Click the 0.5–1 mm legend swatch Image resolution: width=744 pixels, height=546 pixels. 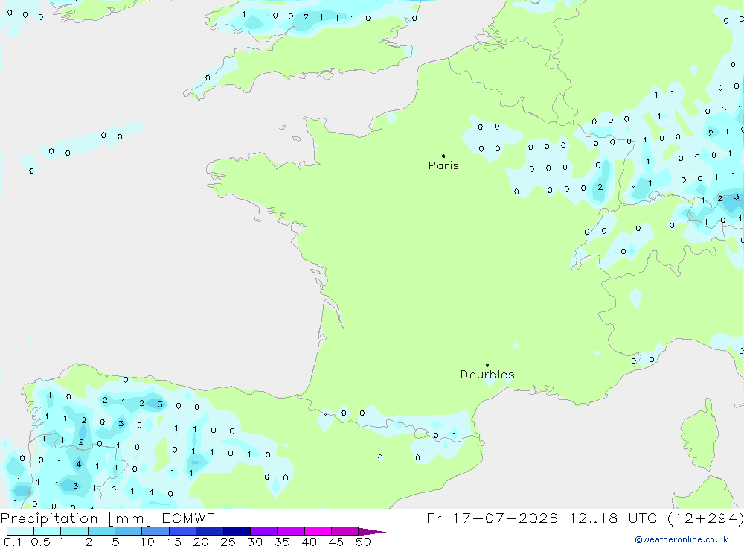[x=47, y=531]
